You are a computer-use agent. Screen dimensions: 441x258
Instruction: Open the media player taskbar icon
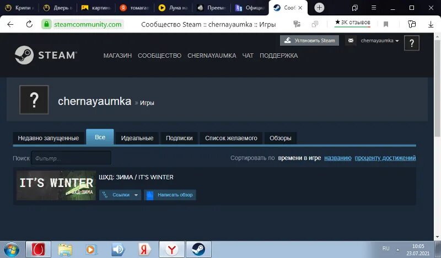click(92, 249)
